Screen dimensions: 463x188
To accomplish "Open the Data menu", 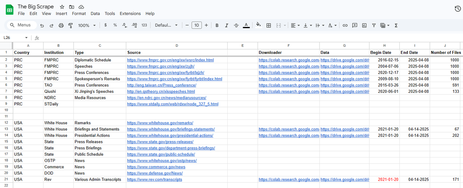I will tap(95, 13).
